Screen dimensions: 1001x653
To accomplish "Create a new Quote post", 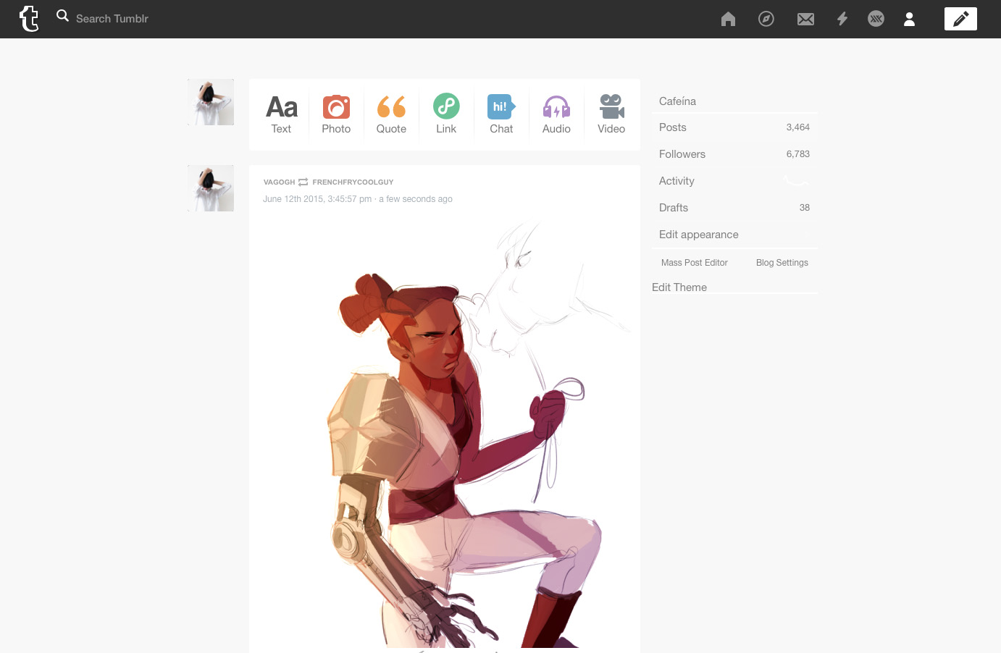I will click(x=391, y=114).
